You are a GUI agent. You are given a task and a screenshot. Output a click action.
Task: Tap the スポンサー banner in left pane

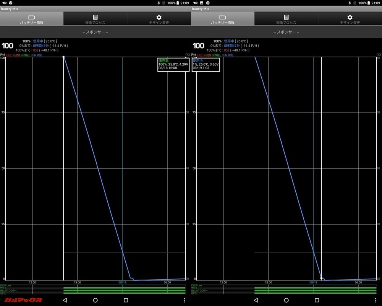tap(95, 32)
